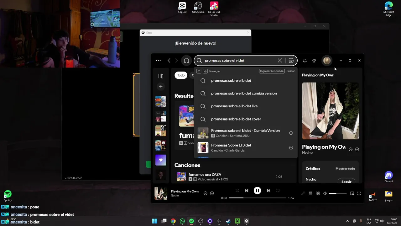Toggle repeat mode

click(278, 191)
